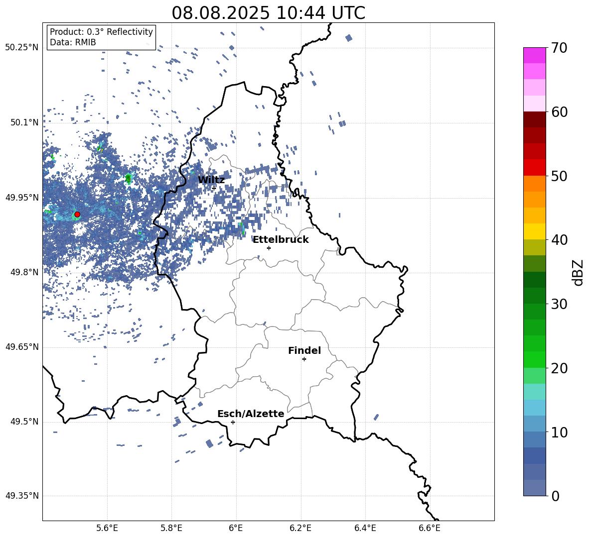Click the 'dBZ' colorbar label
Viewport: 590px width, 538px height.
click(578, 272)
